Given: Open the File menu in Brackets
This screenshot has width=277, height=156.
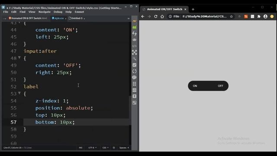Looking at the screenshot, I should (6, 12).
